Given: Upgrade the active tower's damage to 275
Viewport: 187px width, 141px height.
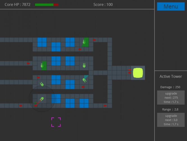Looking at the screenshot, I should click(171, 98).
